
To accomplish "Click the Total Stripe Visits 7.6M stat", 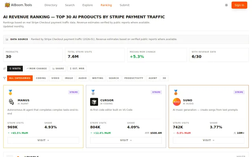I will coord(95,55).
